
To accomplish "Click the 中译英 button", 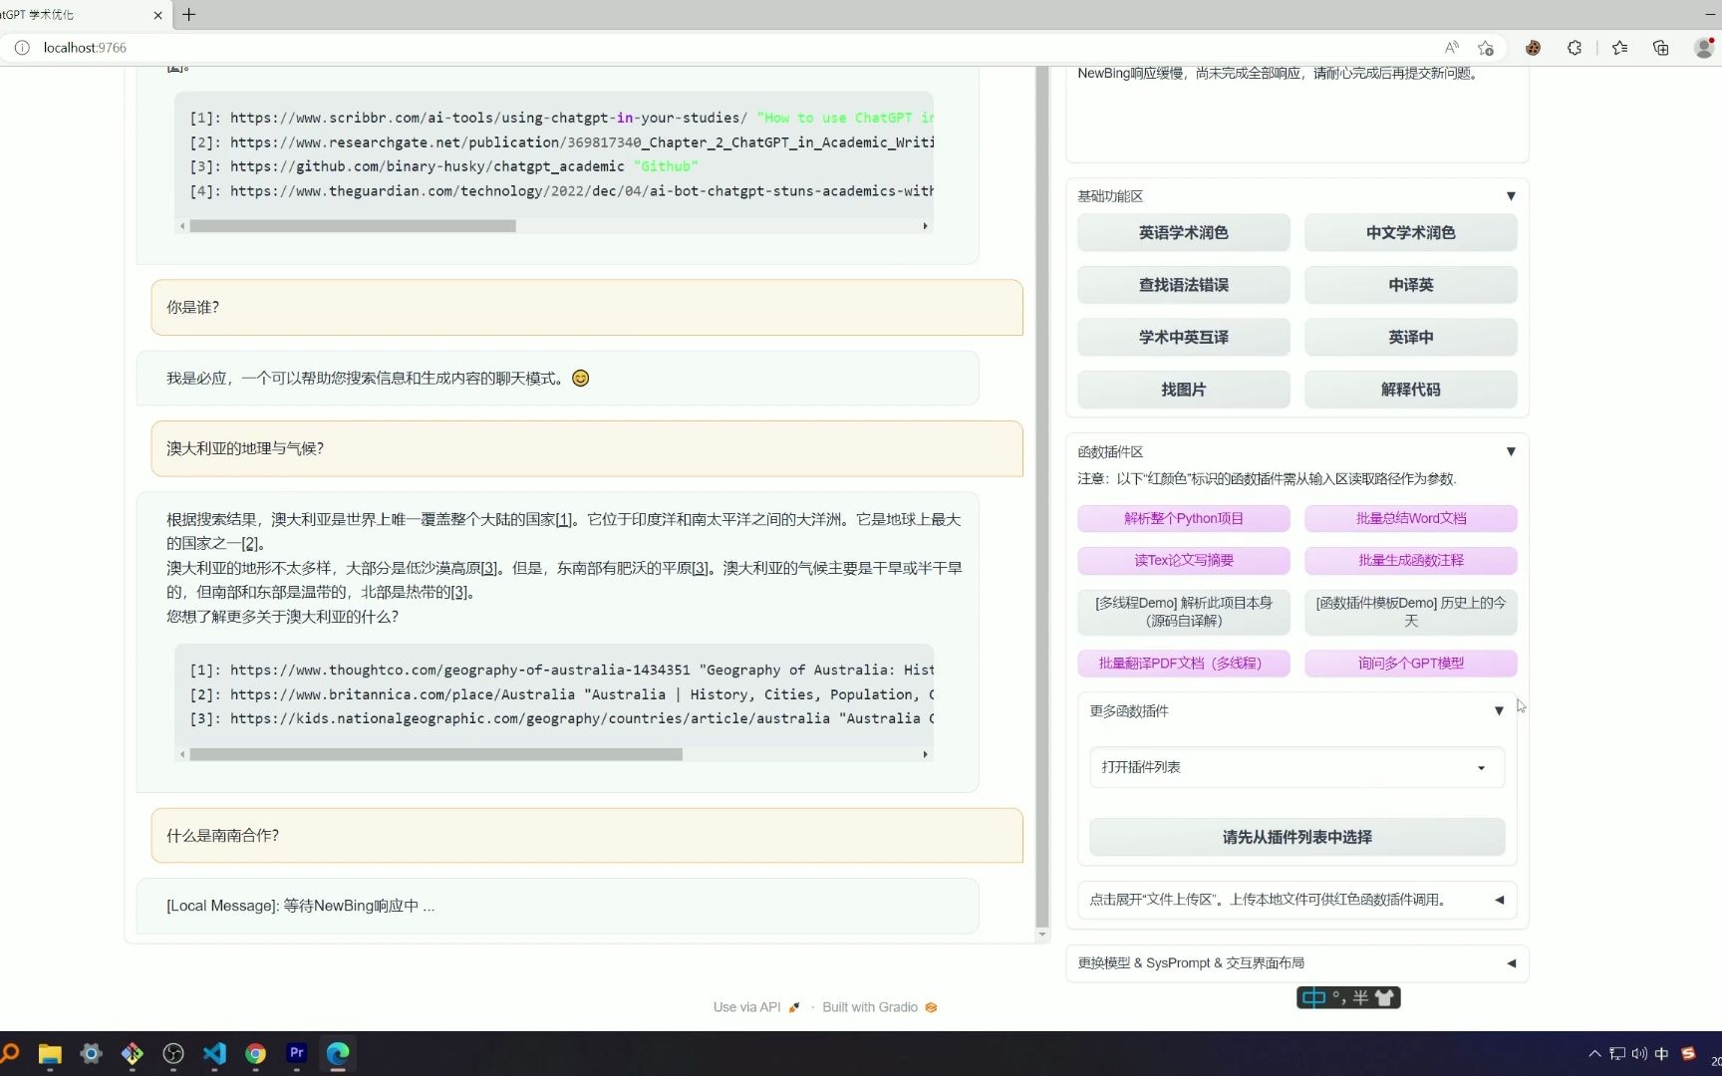I will point(1410,285).
